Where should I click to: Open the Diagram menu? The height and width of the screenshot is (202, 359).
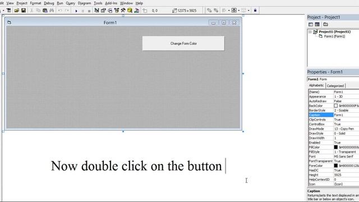coord(84,3)
